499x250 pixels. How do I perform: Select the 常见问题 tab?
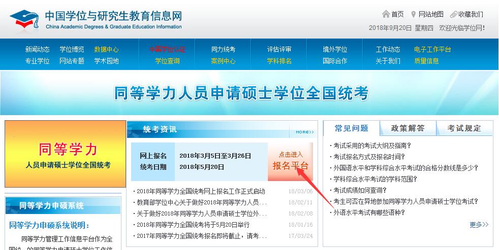click(x=351, y=128)
